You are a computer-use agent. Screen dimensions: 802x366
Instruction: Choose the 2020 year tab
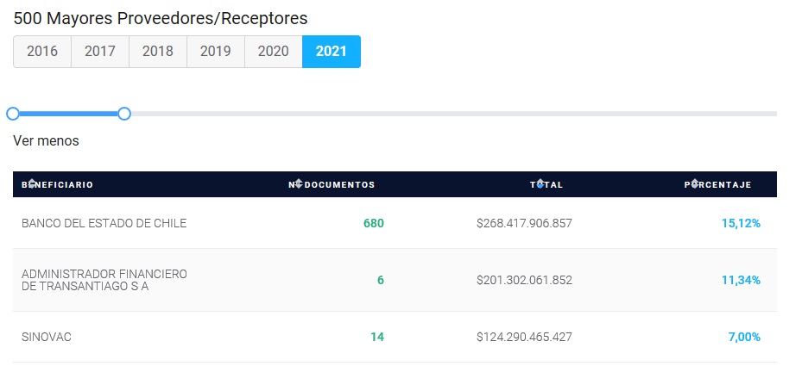pos(274,52)
